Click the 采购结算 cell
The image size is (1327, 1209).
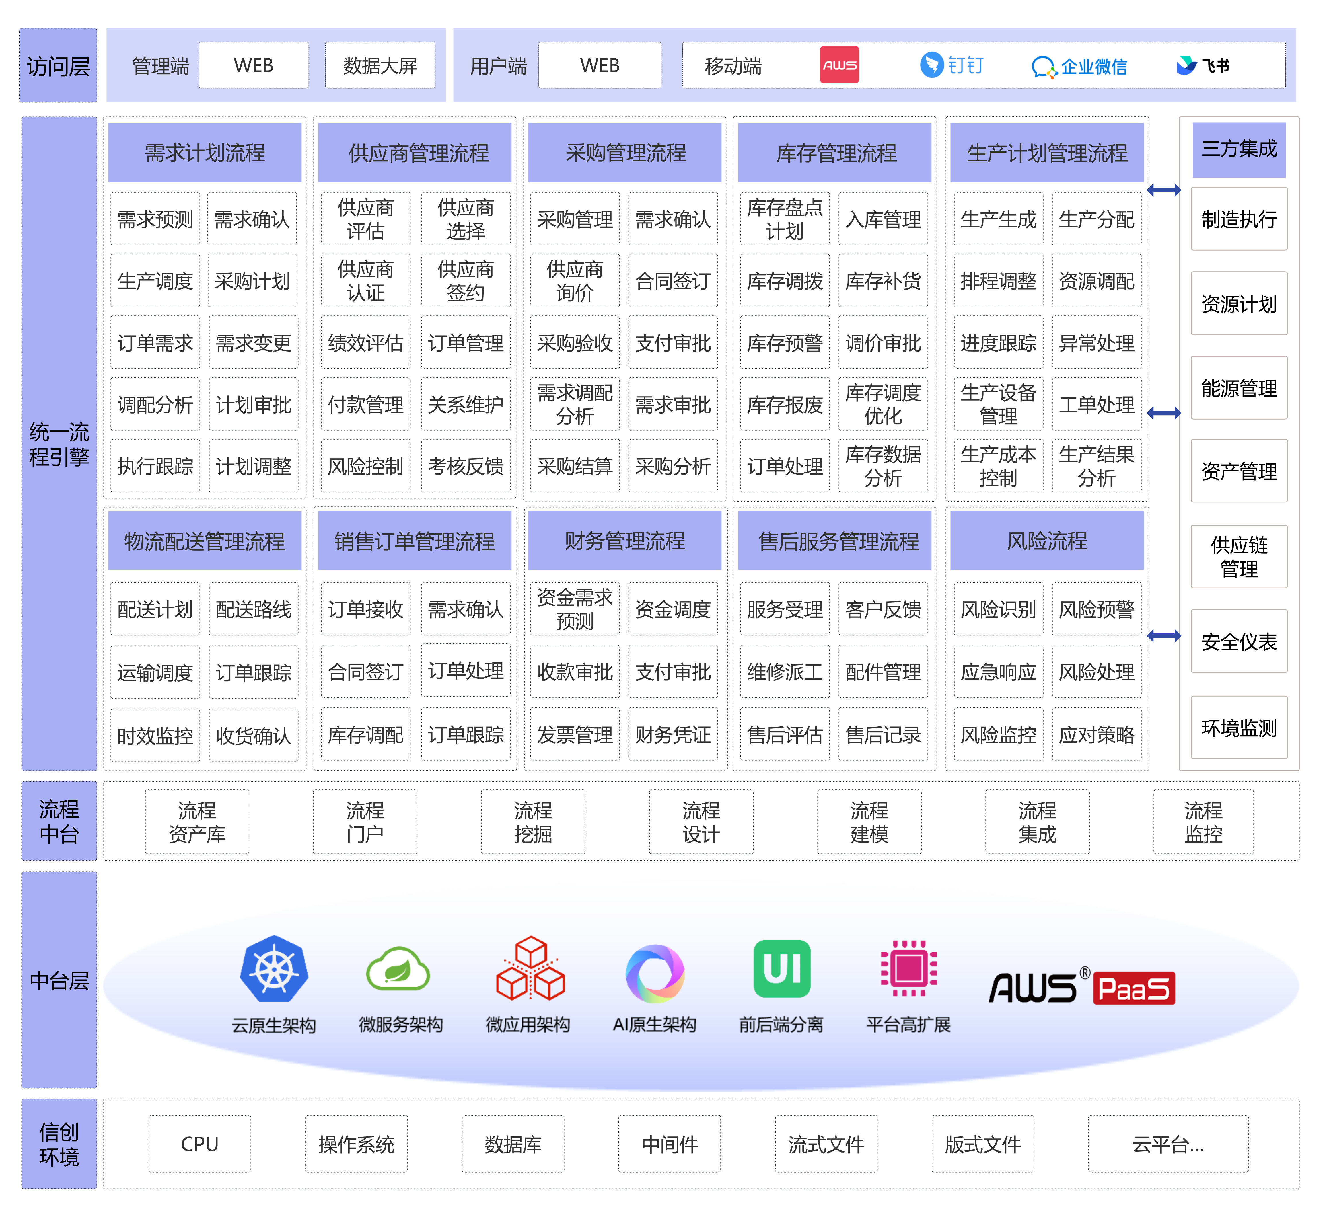tap(575, 466)
